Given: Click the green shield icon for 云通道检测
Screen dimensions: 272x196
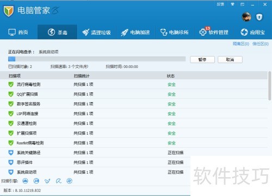Looking at the screenshot, I should pyautogui.click(x=11, y=123).
